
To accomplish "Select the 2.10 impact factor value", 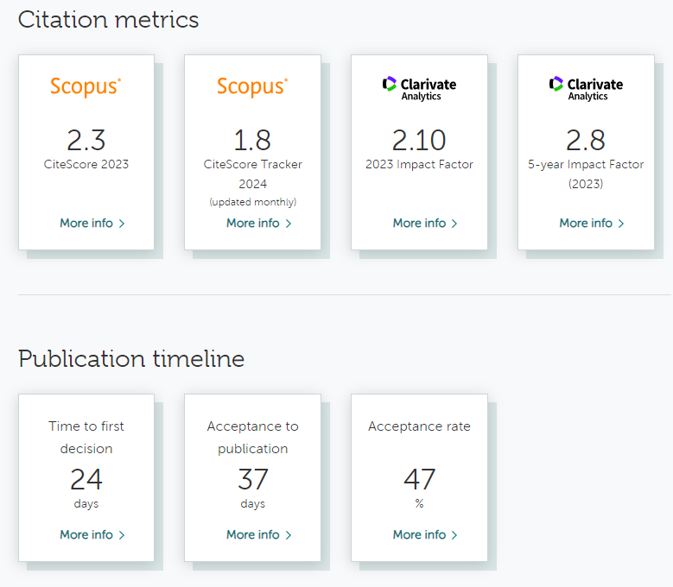I will click(x=419, y=140).
